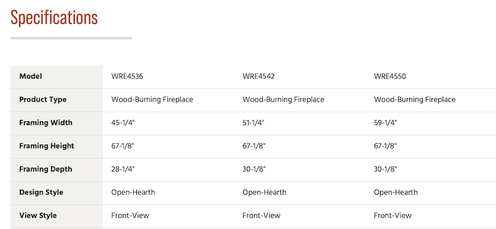Select the Framing Width row label

click(46, 123)
